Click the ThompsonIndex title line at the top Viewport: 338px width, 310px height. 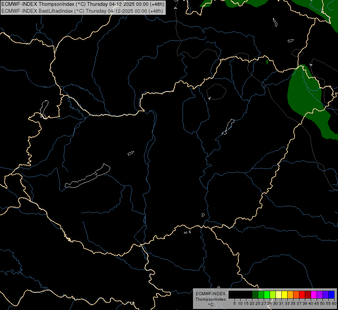(x=83, y=4)
